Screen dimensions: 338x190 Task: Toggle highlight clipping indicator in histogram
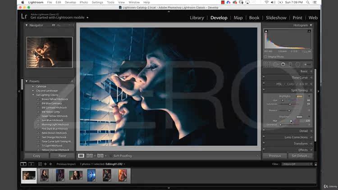pyautogui.click(x=309, y=31)
